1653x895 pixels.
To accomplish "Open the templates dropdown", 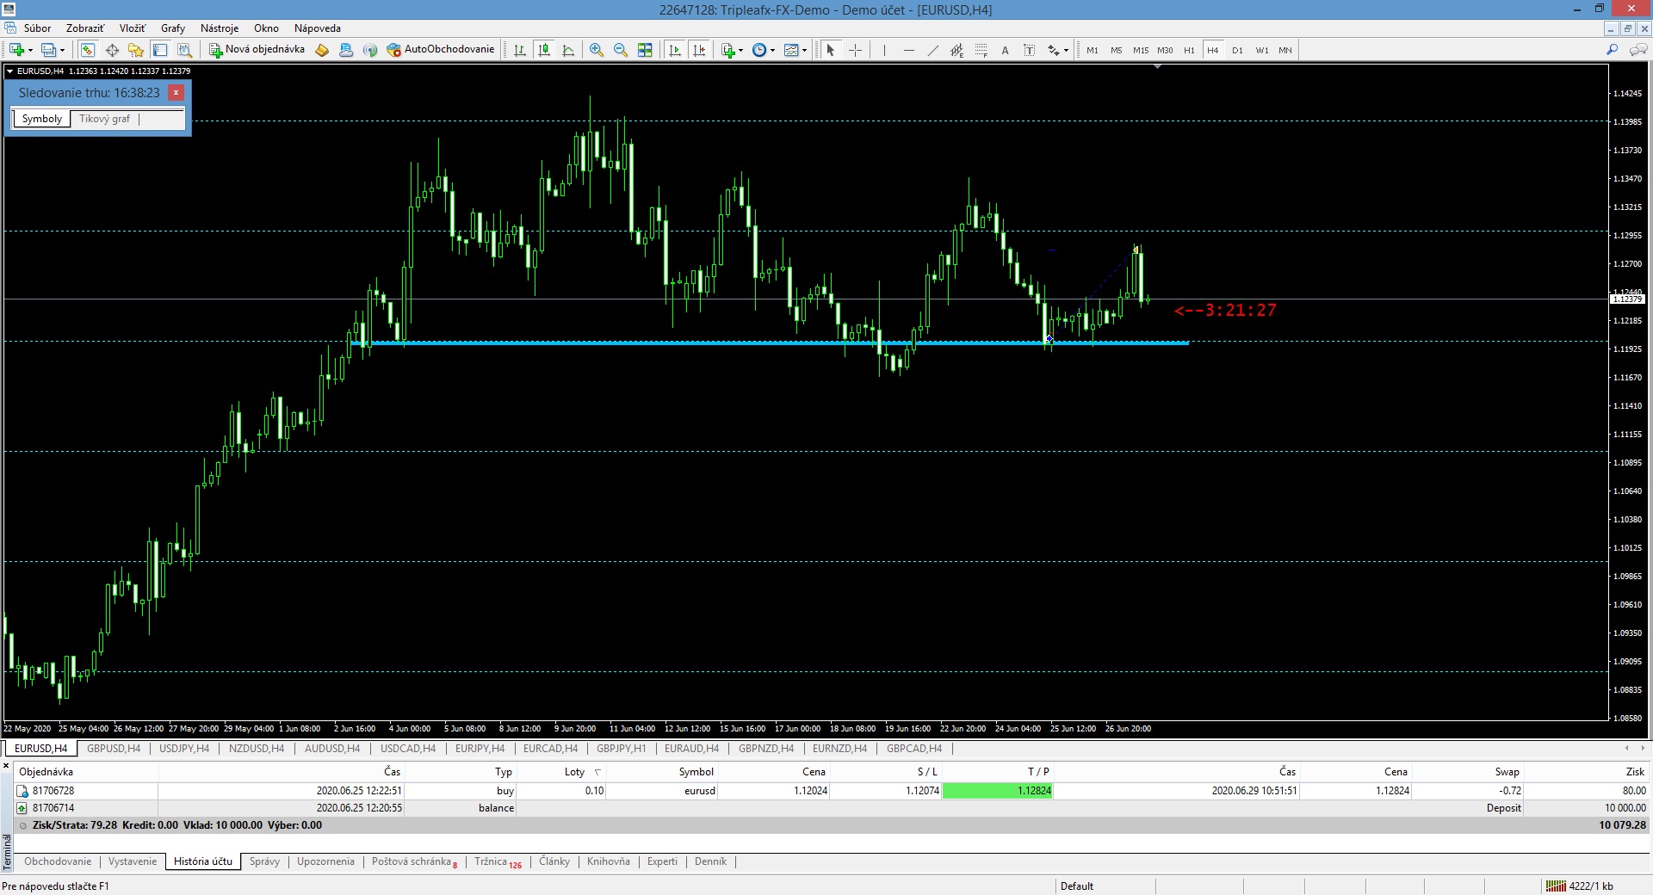I will [796, 50].
